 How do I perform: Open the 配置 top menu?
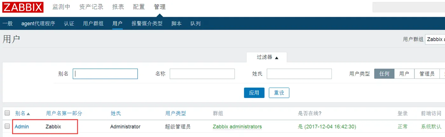tap(139, 7)
